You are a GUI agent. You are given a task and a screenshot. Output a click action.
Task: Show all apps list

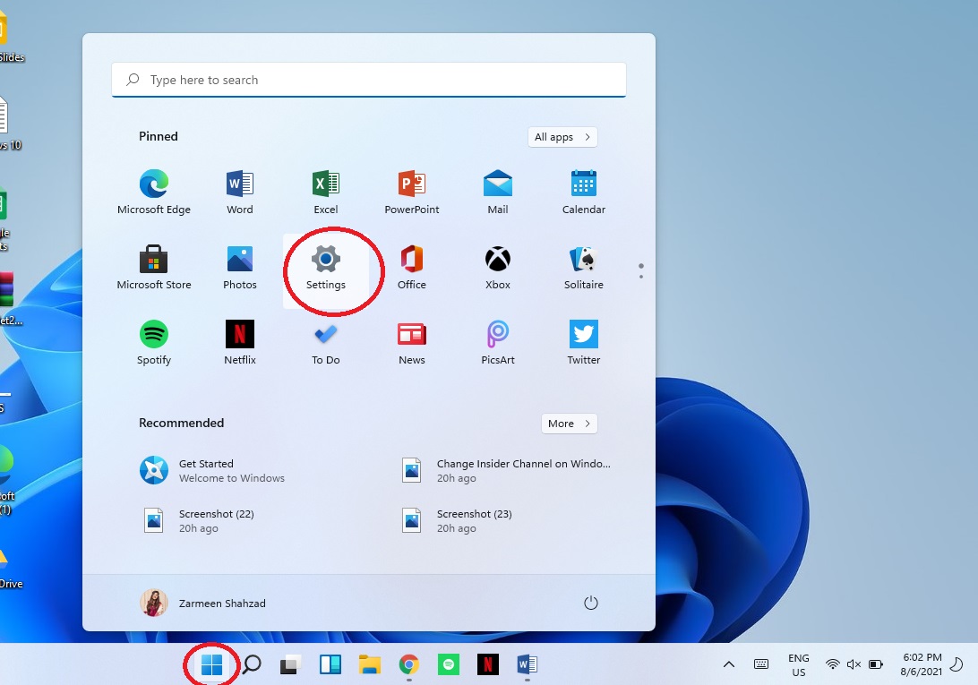562,136
